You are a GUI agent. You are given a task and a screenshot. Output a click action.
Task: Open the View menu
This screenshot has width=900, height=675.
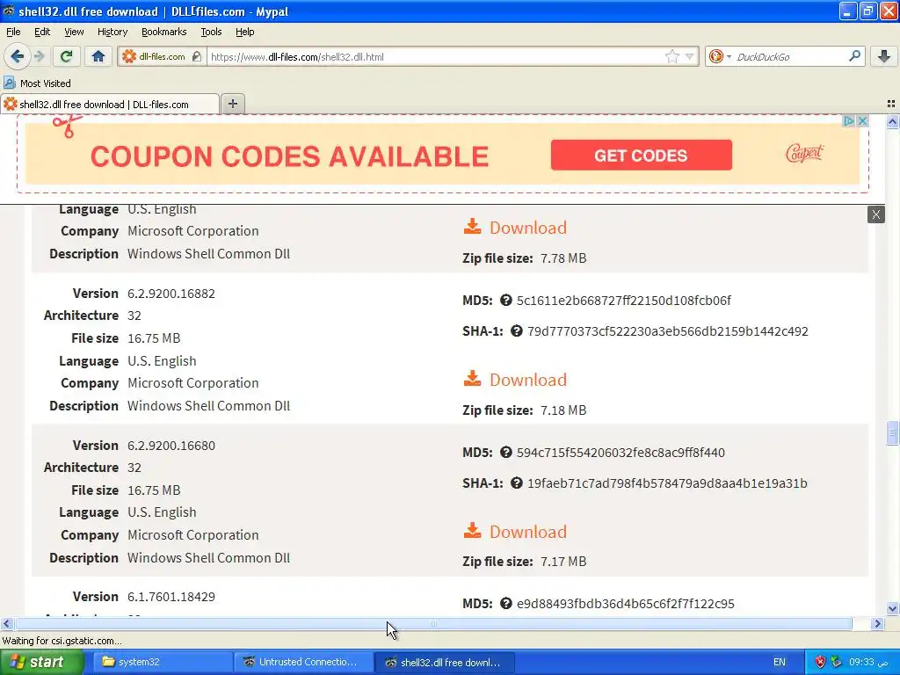tap(74, 32)
